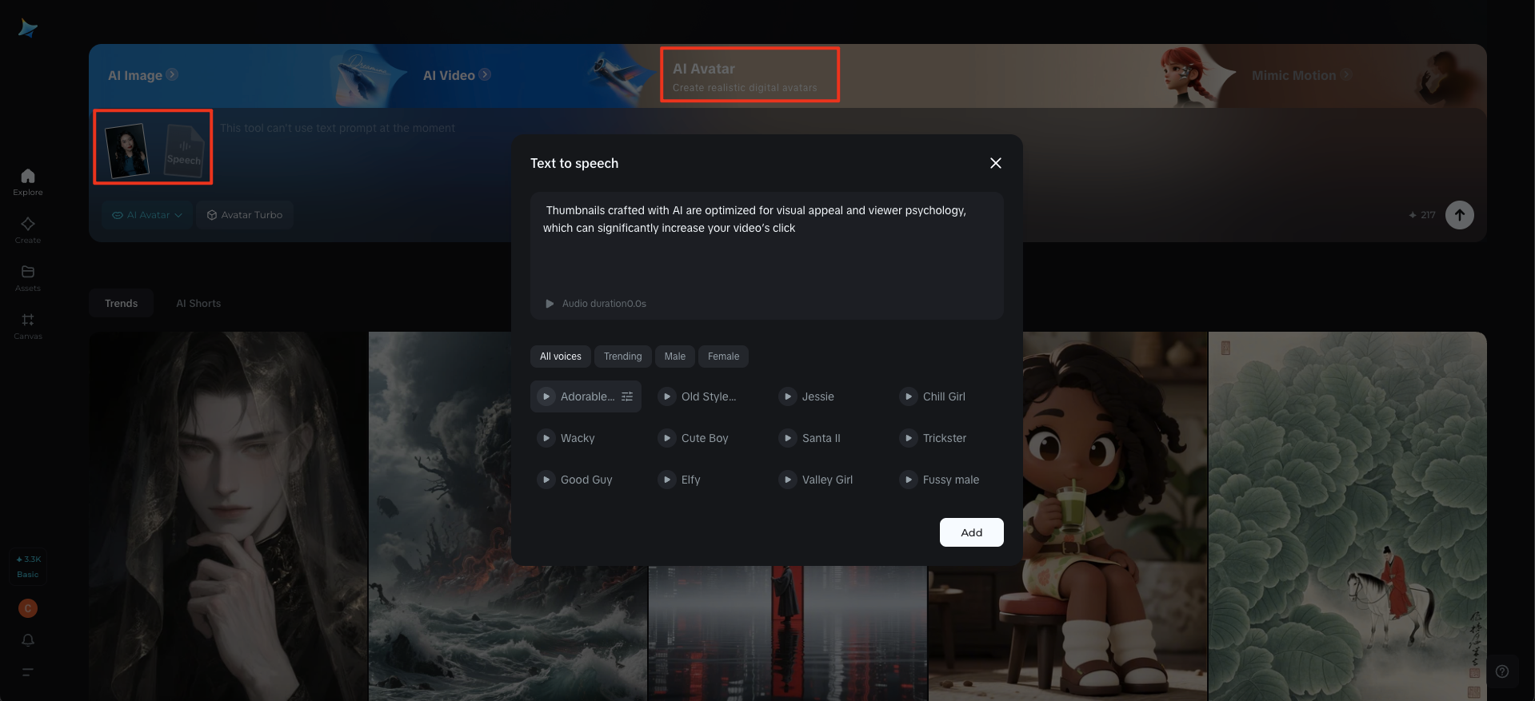Preview the Valley Girl voice
Image resolution: width=1535 pixels, height=701 pixels.
pos(788,480)
